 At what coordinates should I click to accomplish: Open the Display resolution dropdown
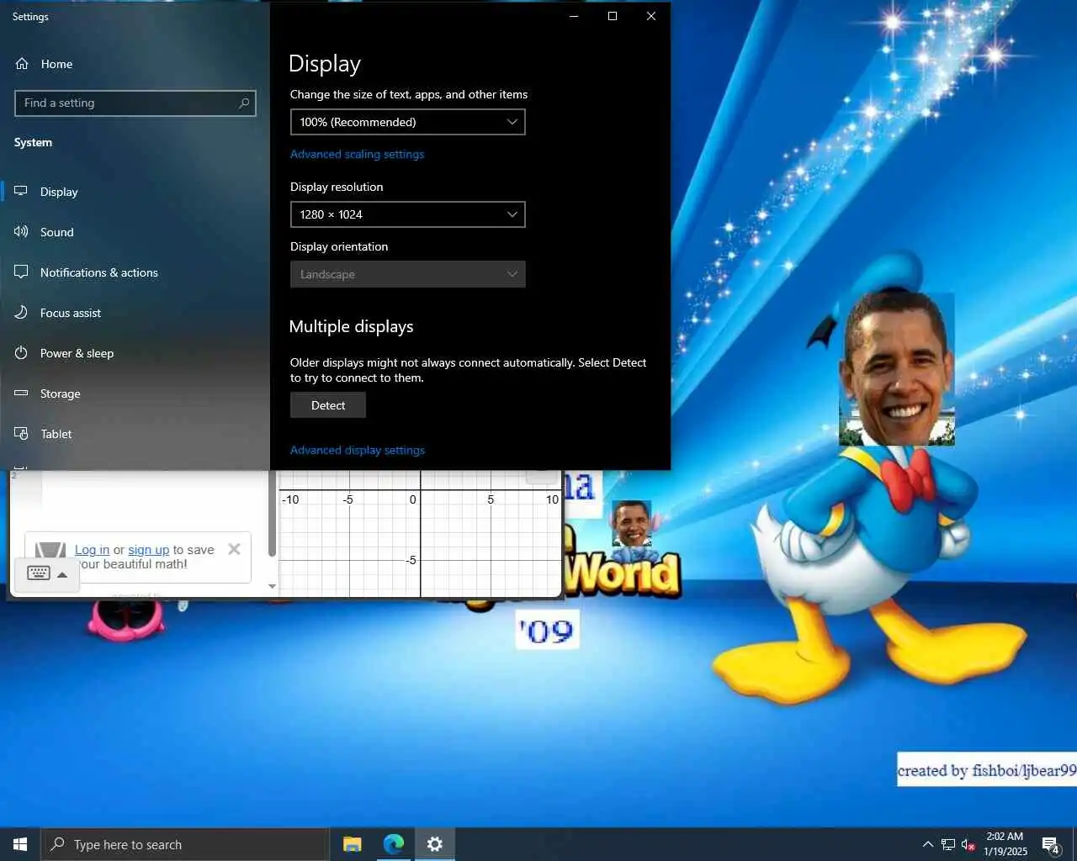407,214
